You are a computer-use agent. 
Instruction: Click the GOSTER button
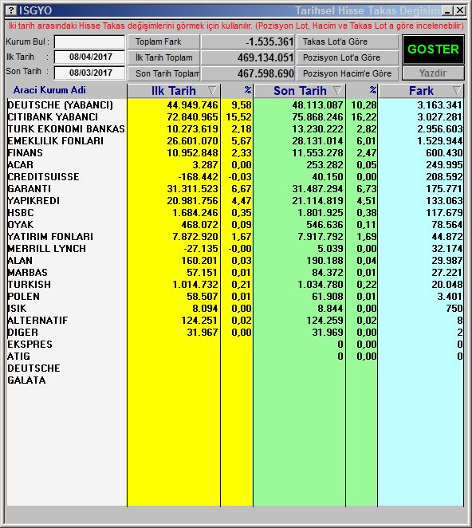point(433,49)
